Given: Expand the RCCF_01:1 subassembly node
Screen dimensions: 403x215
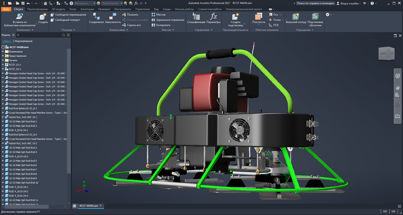Looking at the screenshot, I should click(x=3, y=65).
